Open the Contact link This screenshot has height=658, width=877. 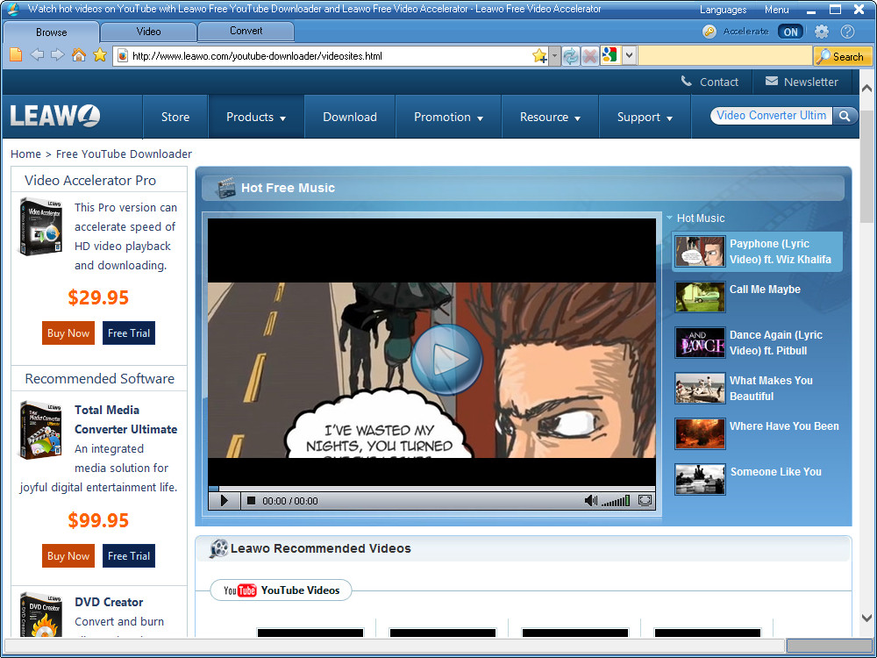click(x=709, y=82)
